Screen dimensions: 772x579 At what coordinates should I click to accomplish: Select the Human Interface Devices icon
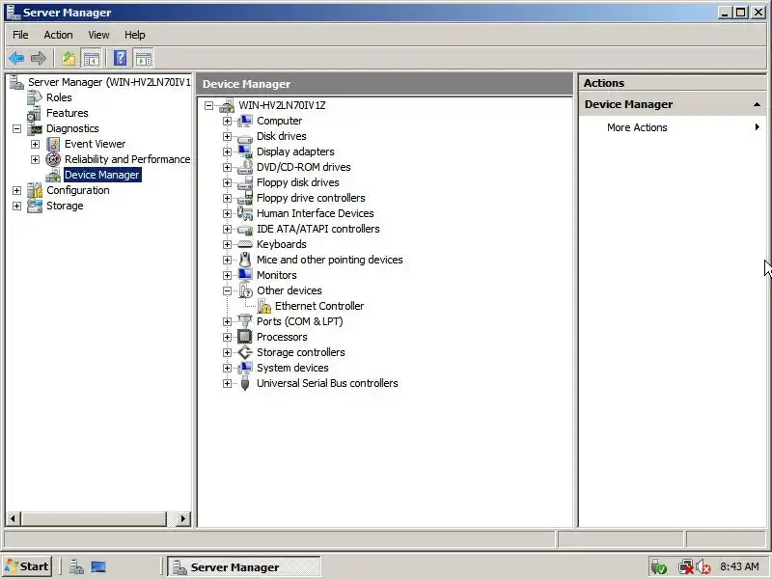click(x=245, y=213)
